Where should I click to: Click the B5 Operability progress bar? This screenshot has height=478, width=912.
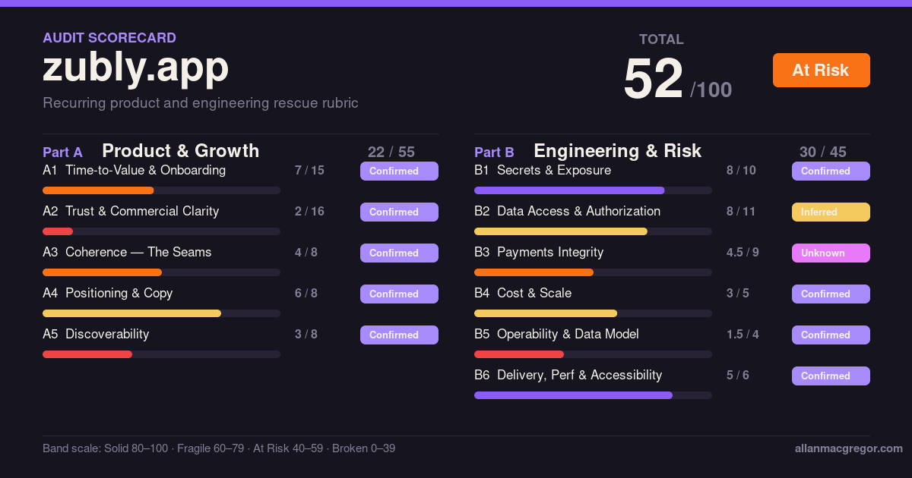click(519, 354)
